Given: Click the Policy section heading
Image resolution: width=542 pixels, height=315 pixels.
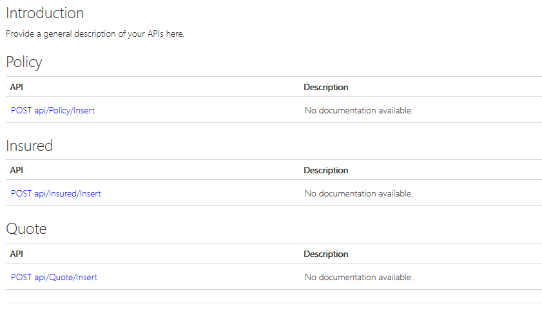Looking at the screenshot, I should 24,62.
